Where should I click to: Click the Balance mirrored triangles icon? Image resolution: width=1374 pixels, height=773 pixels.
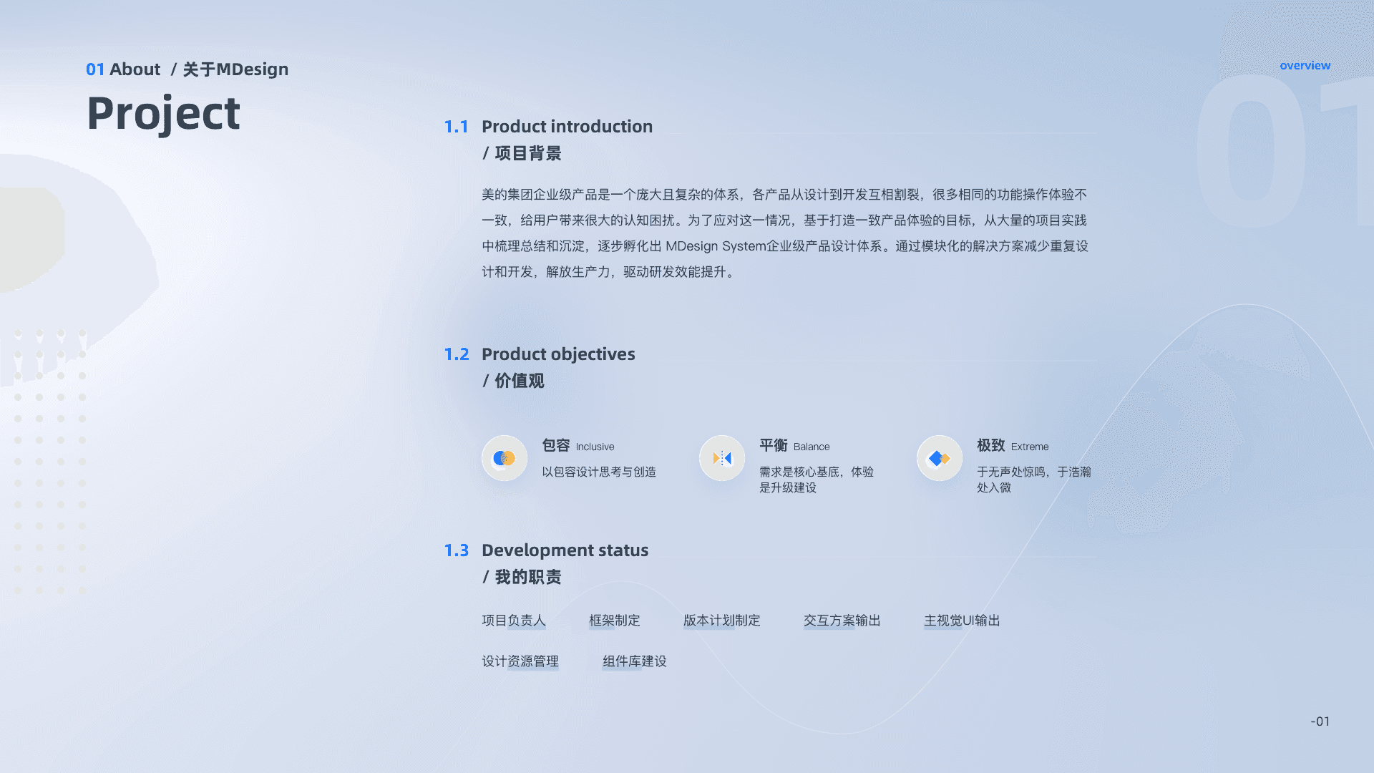coord(722,458)
